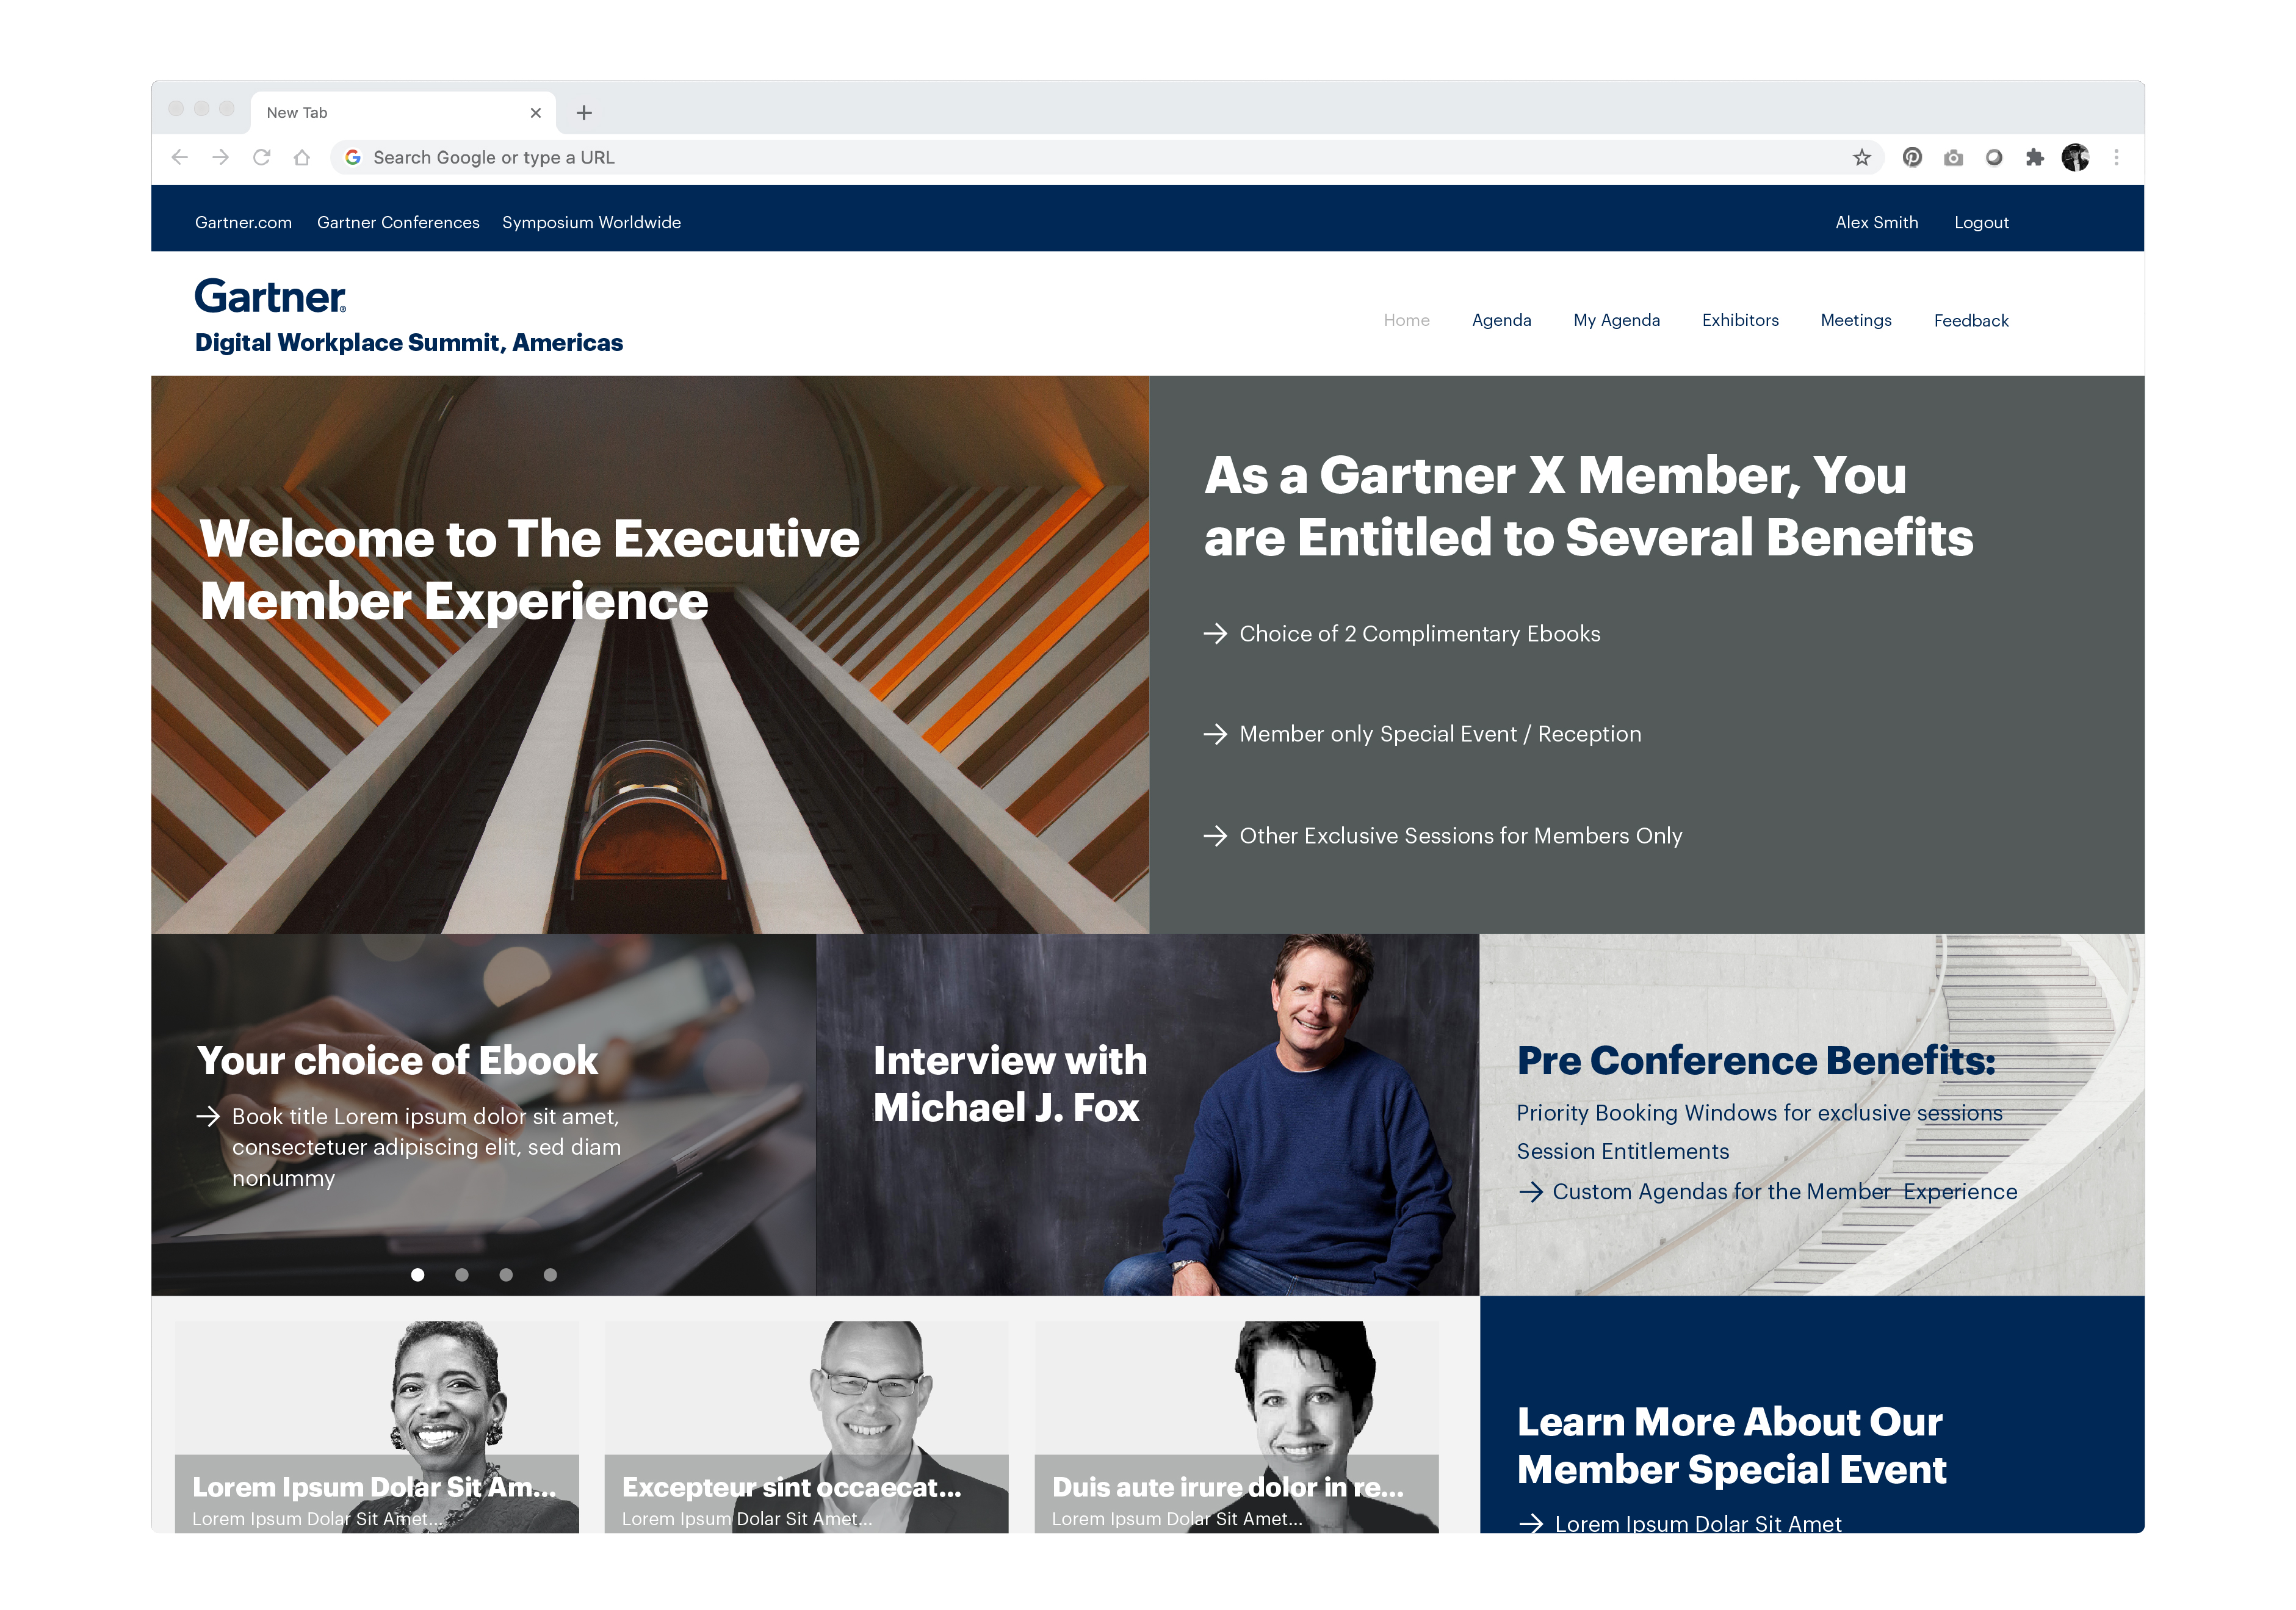Open a new tab with plus icon
The height and width of the screenshot is (1610, 2296).
[584, 113]
